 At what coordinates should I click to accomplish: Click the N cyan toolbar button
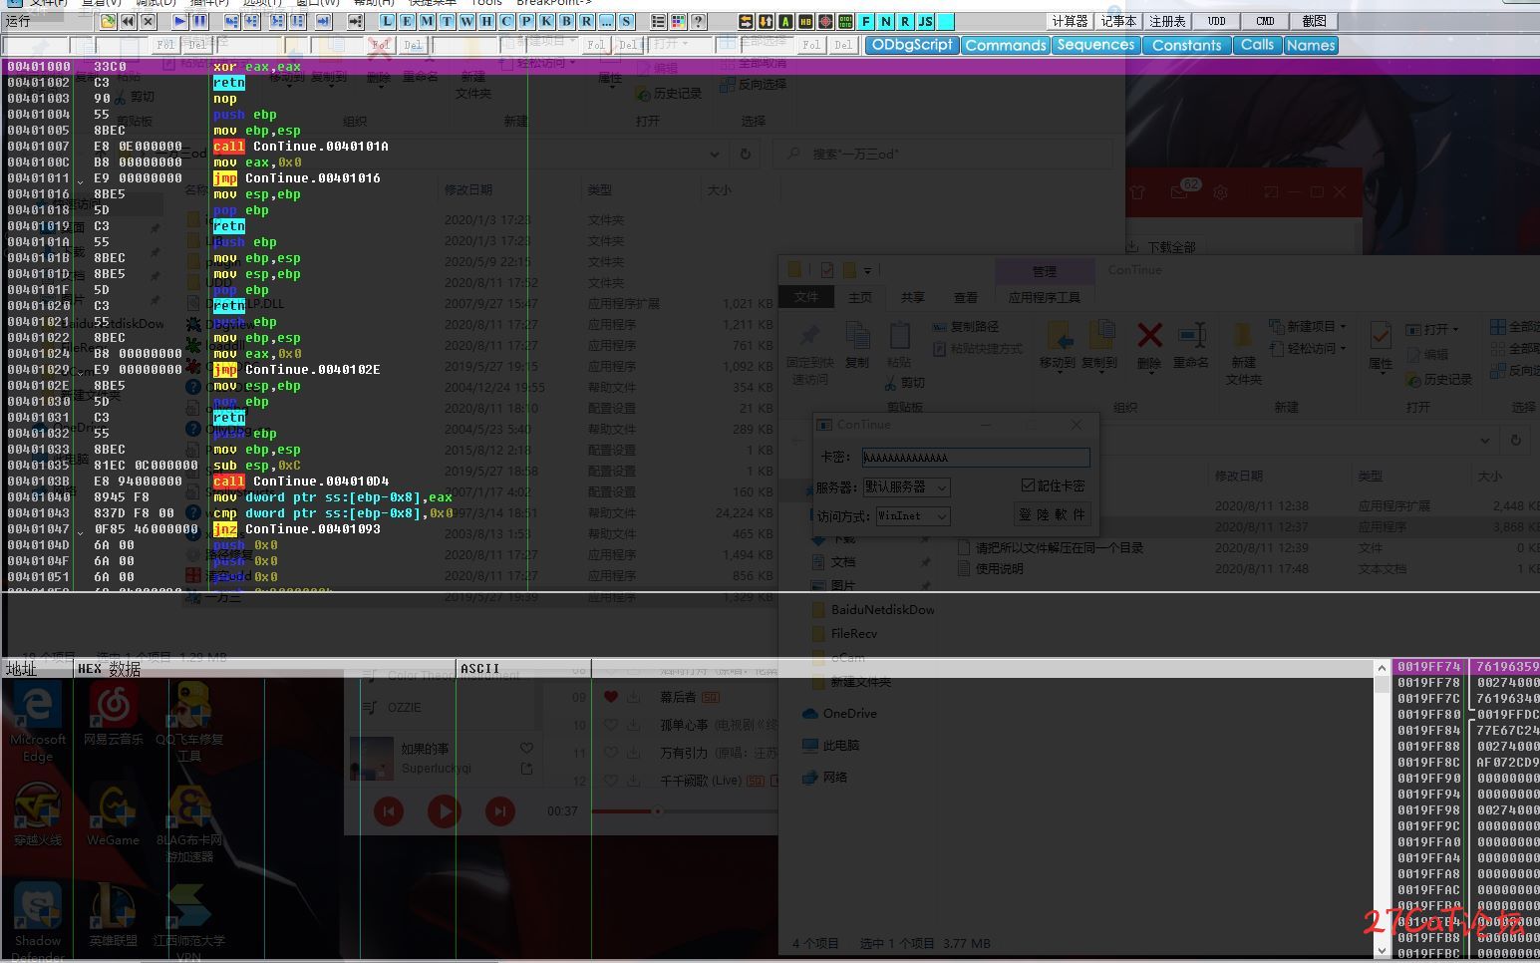885,21
